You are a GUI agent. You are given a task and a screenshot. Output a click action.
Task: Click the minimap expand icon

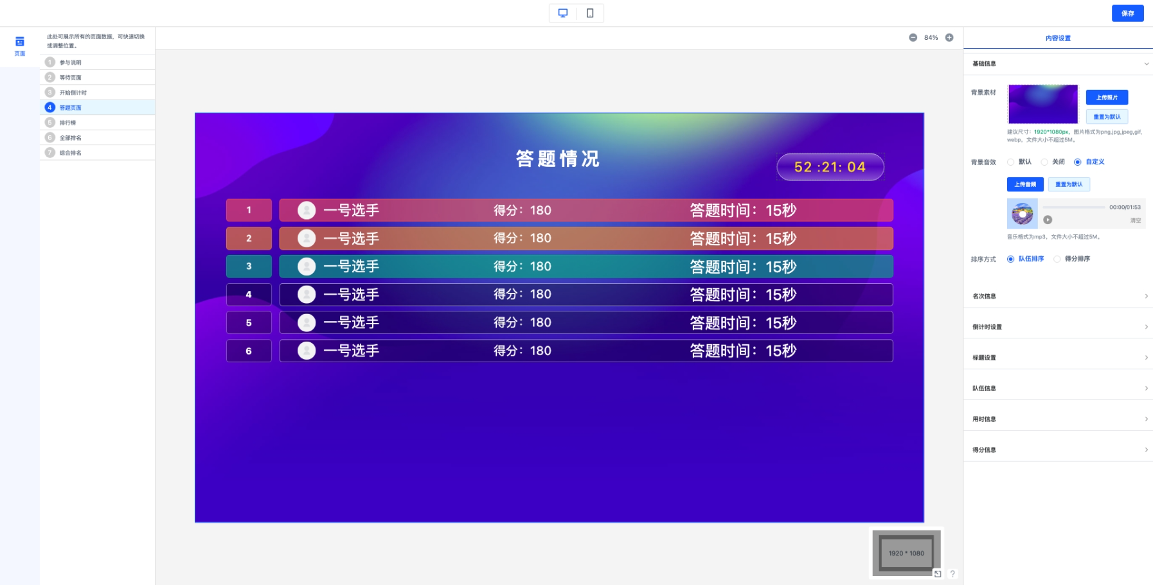coord(938,574)
